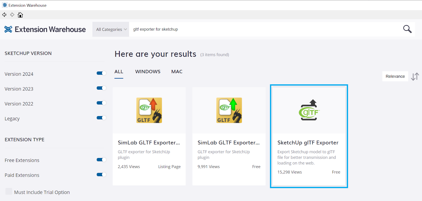Disable the Version 2024 filter toggle
This screenshot has width=422, height=201.
101,73
